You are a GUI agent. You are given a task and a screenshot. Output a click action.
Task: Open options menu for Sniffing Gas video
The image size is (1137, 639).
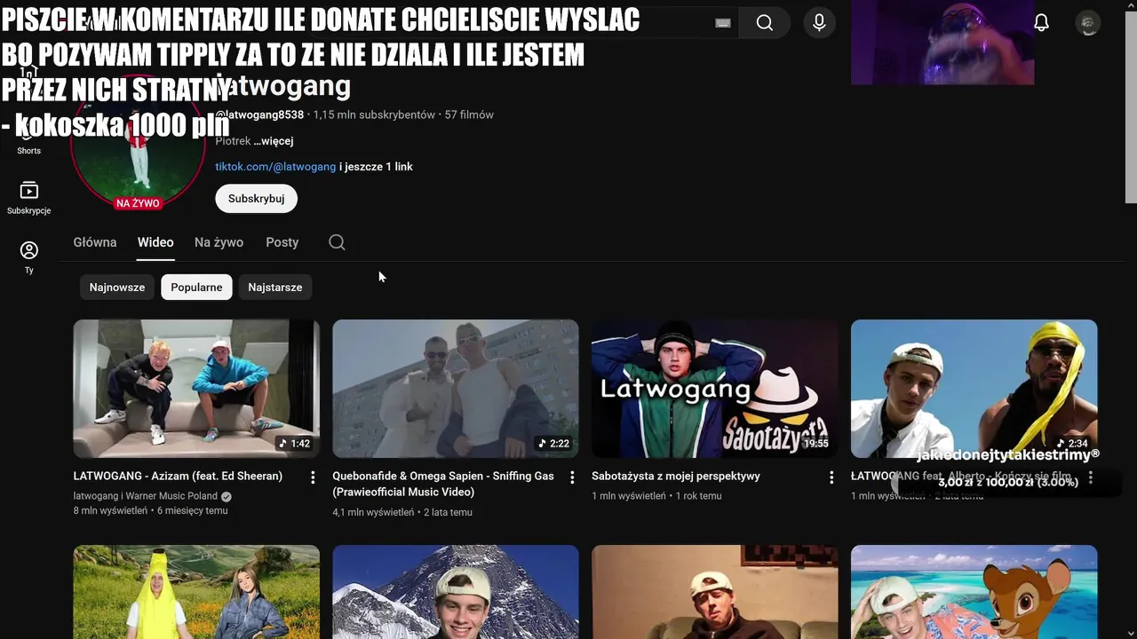(x=571, y=477)
